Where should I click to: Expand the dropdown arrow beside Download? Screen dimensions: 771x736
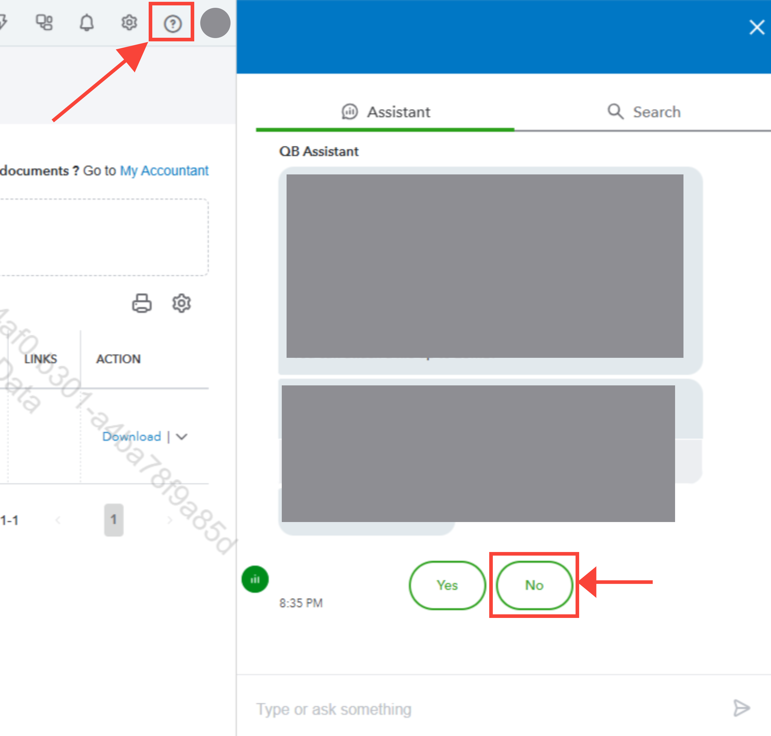click(182, 436)
